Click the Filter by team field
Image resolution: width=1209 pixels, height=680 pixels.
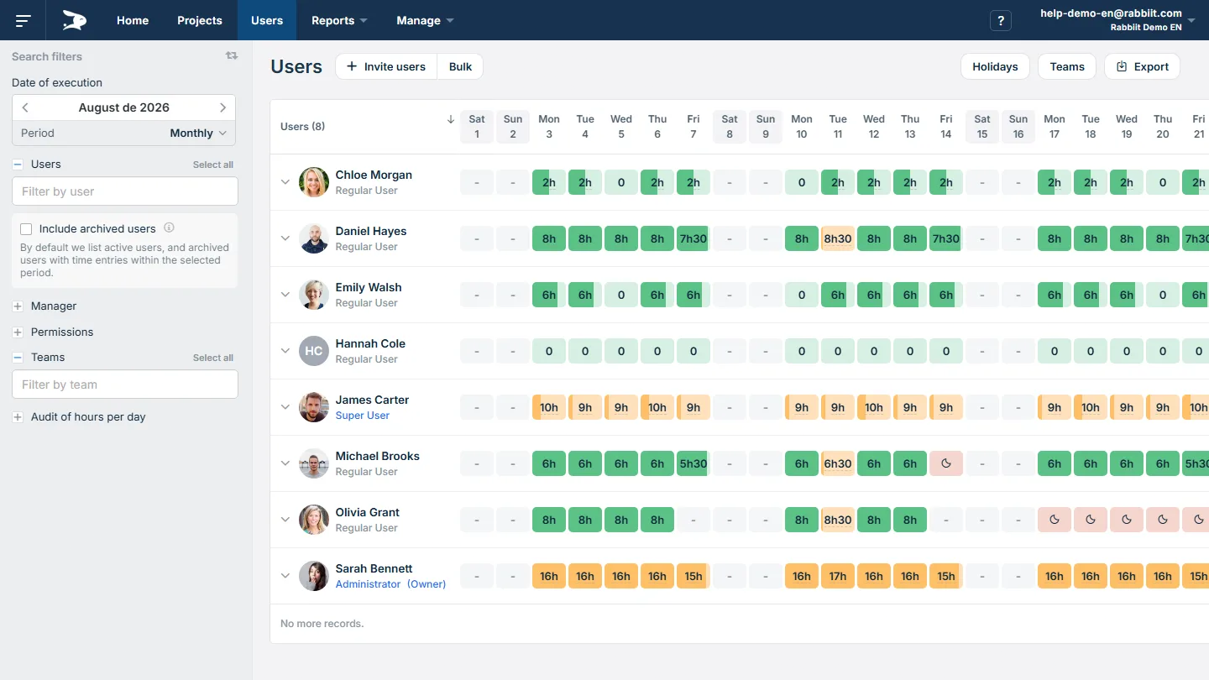pos(125,384)
